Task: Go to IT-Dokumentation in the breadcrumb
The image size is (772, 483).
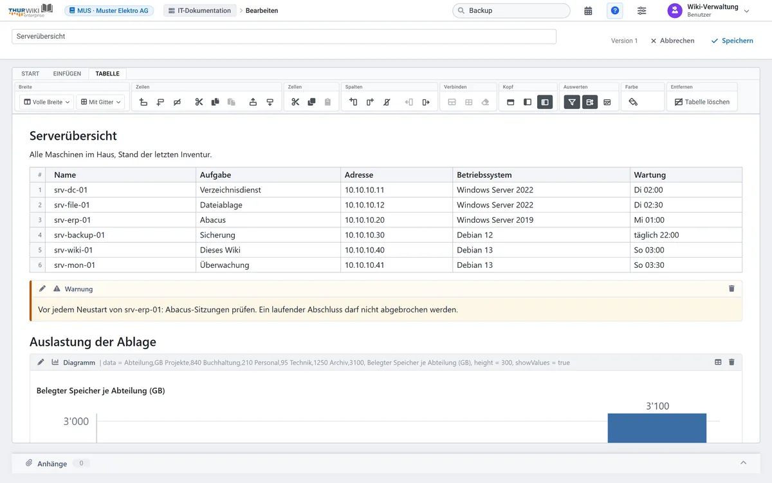Action: coord(199,11)
